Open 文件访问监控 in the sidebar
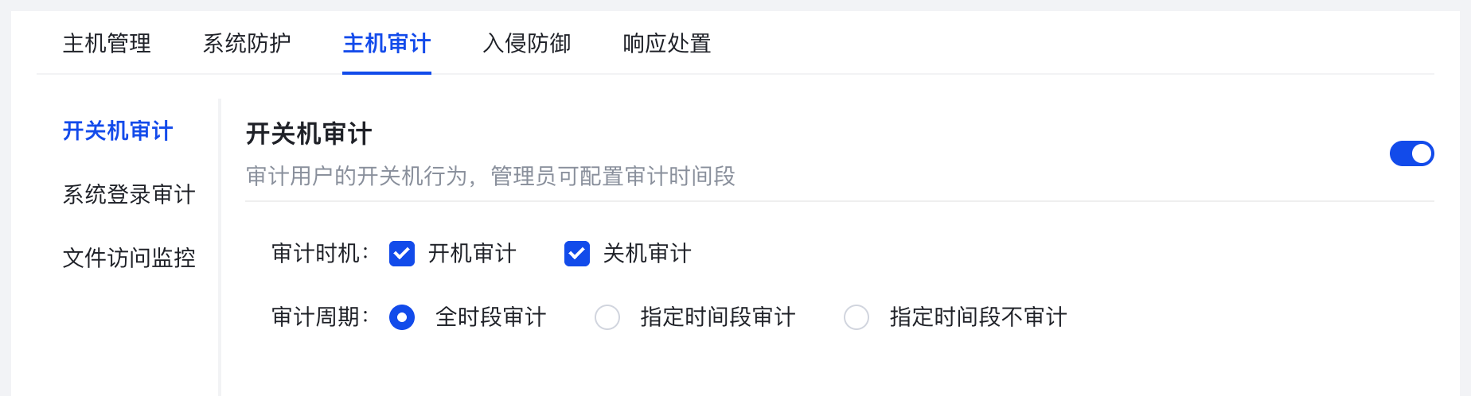 point(129,258)
